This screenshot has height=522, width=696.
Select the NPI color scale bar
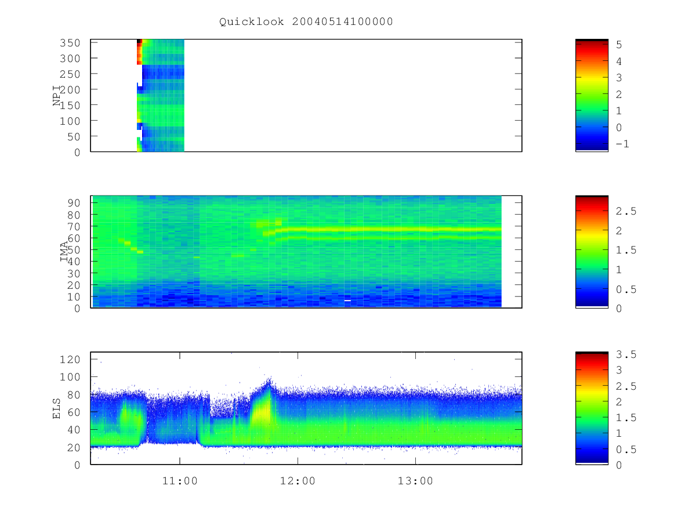pyautogui.click(x=592, y=95)
